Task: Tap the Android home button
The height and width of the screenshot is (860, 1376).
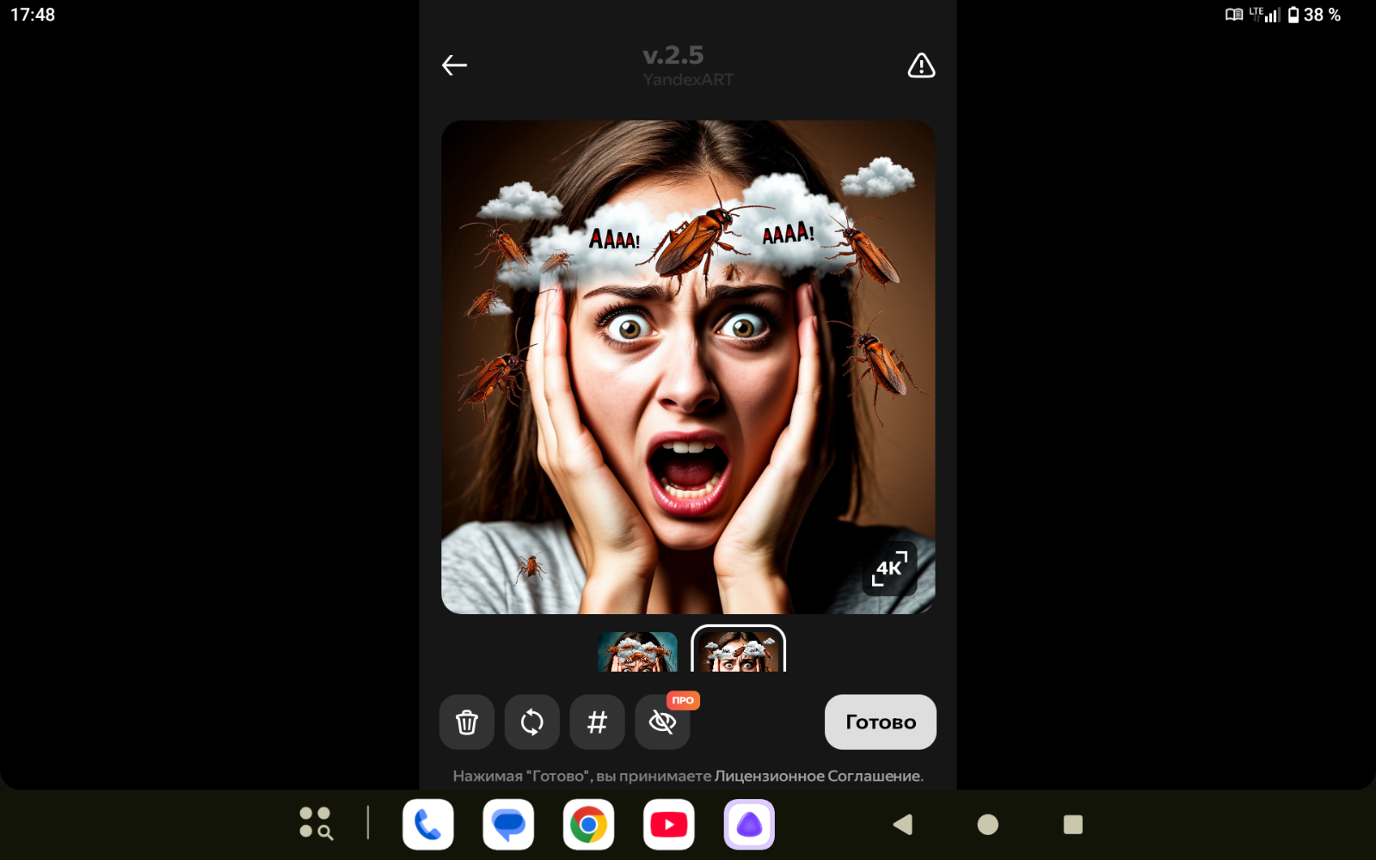Action: click(x=987, y=825)
